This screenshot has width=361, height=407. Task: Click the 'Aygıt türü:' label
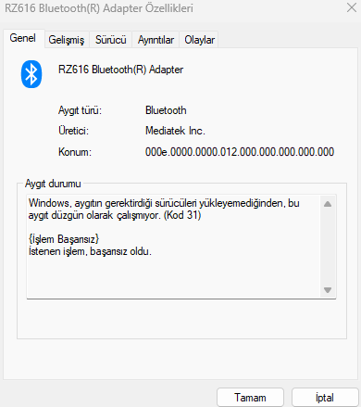80,110
